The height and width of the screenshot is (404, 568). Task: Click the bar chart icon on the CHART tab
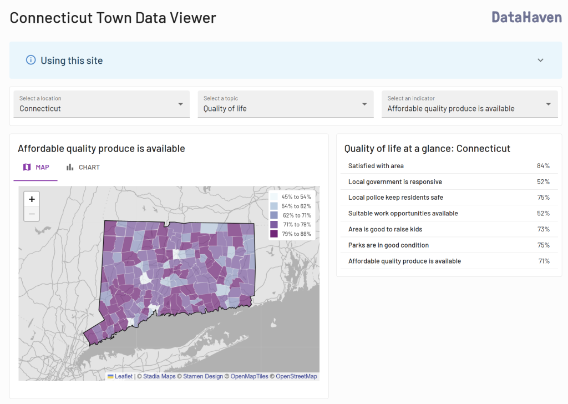69,166
